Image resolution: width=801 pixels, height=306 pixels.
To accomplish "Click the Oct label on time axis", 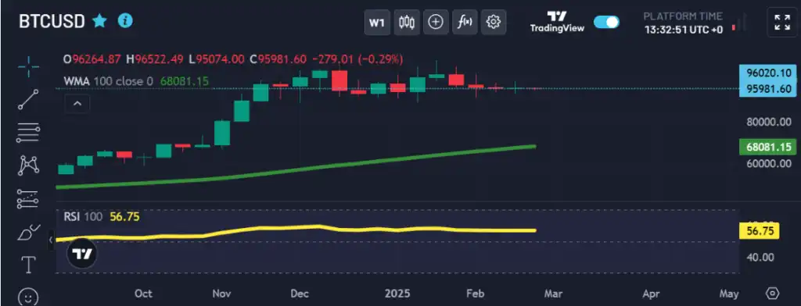I will (x=143, y=294).
